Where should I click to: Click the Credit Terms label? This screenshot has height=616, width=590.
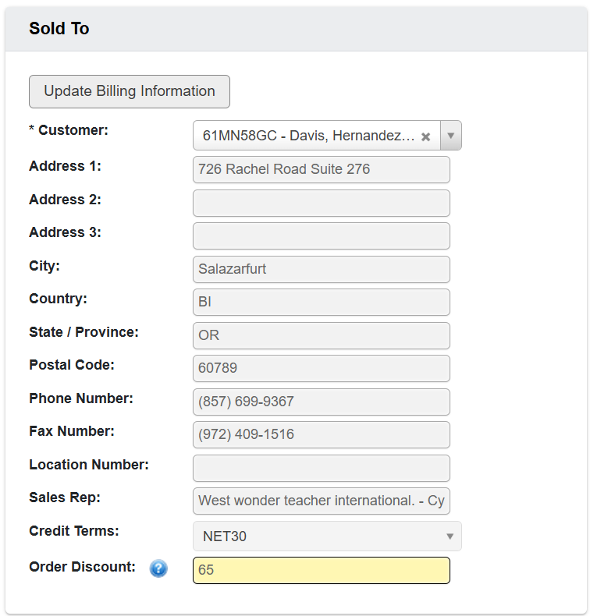click(74, 531)
